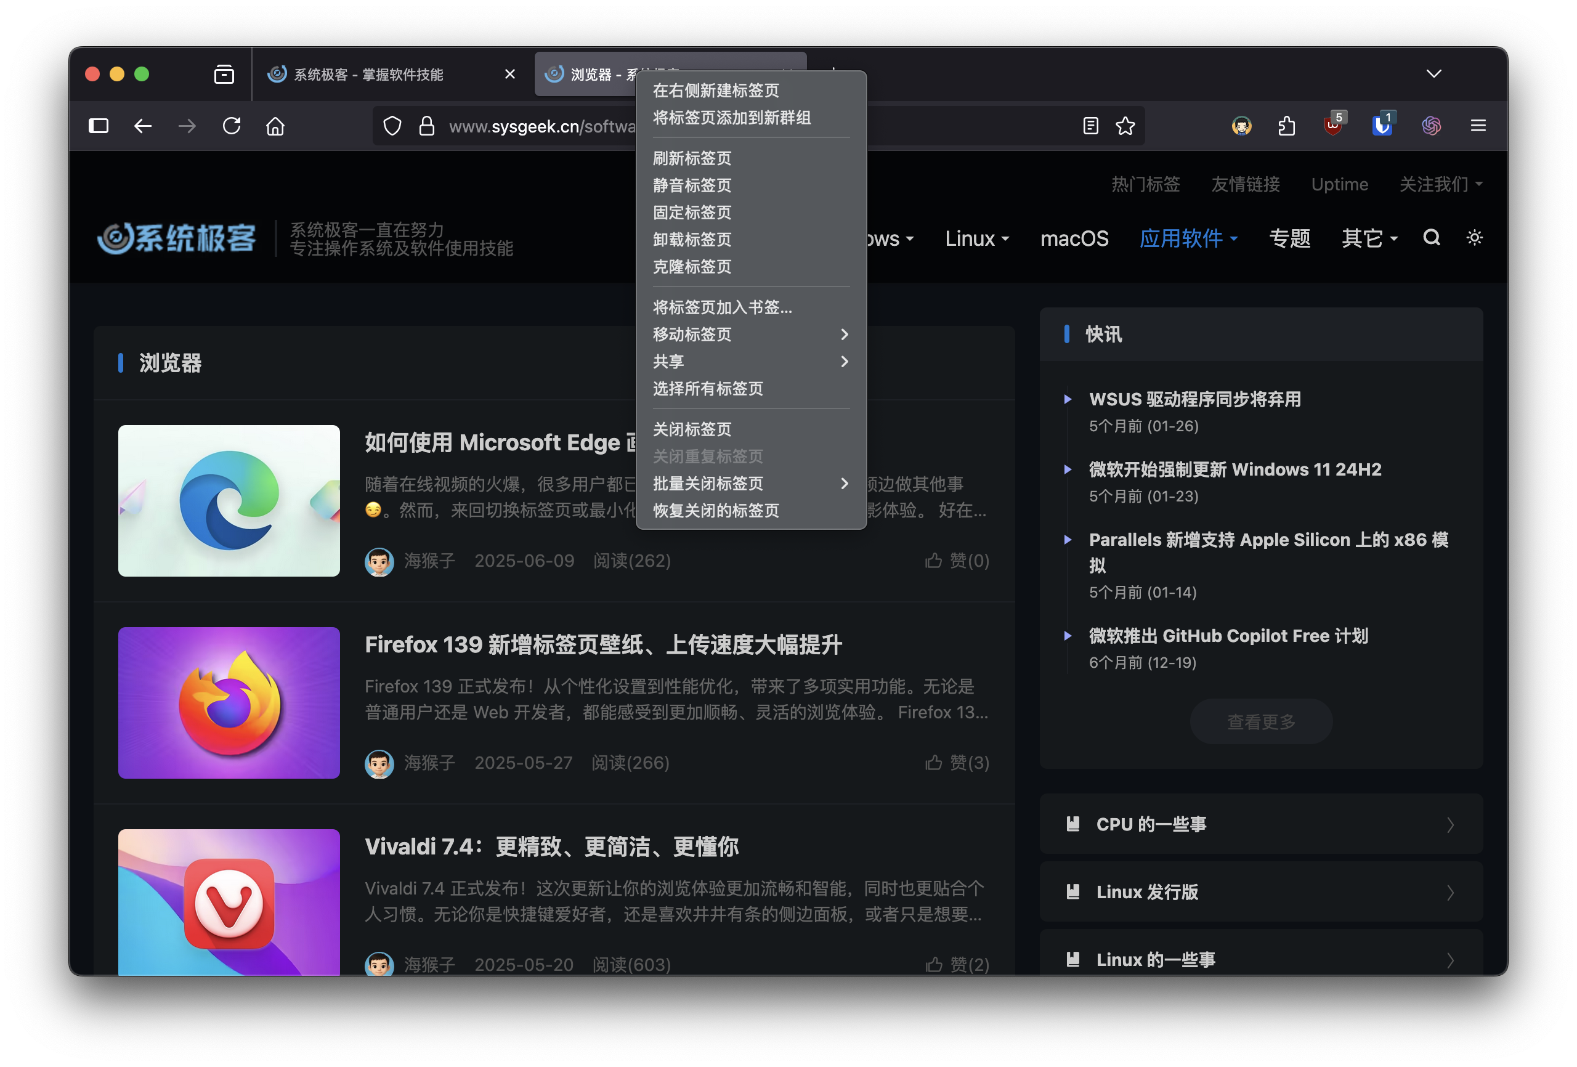Viewport: 1577px width, 1067px height.
Task: Toggle the Firefox sidebar button
Action: [99, 126]
